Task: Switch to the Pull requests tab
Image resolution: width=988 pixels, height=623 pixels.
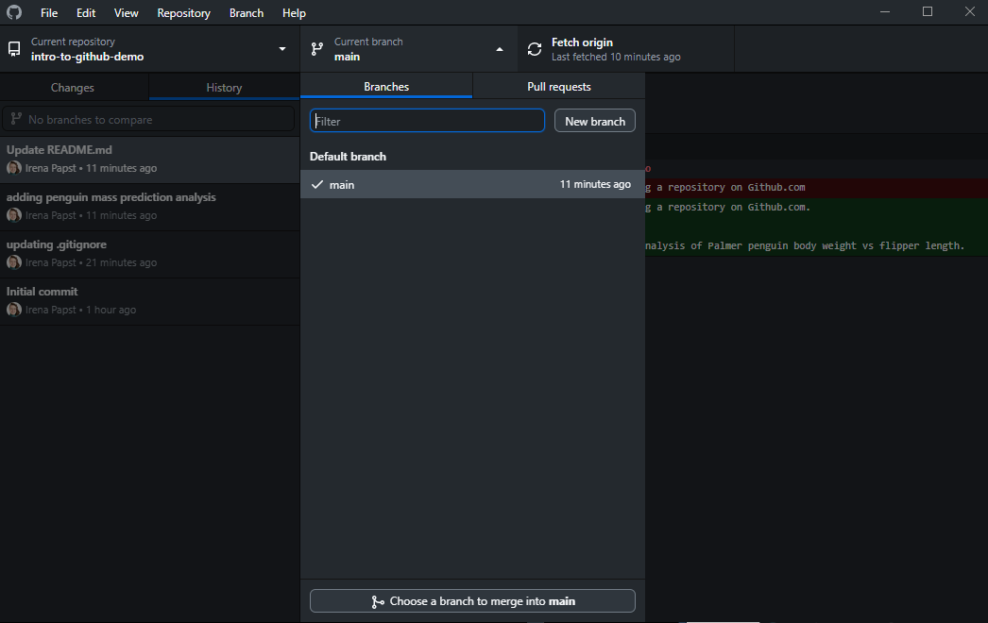Action: coord(558,87)
